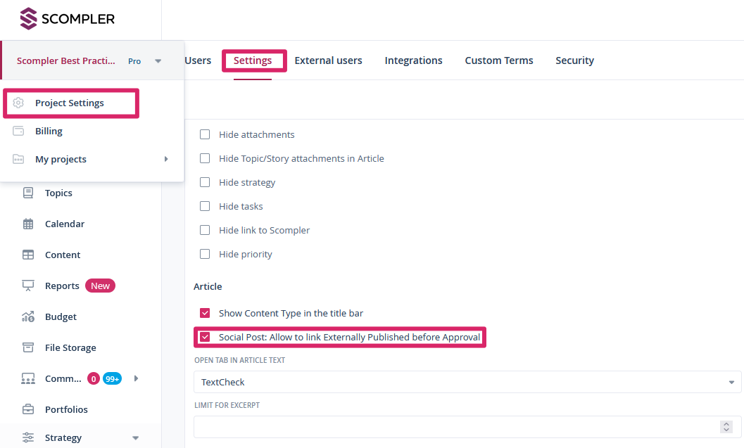Enable the Hide attachments checkbox
This screenshot has width=744, height=448.
click(205, 134)
